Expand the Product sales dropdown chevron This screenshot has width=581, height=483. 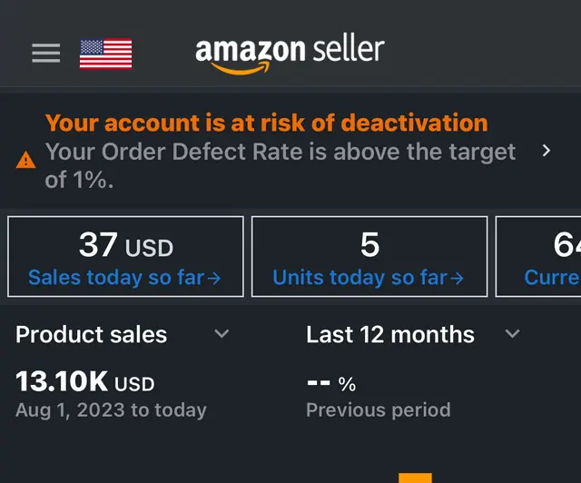click(222, 333)
